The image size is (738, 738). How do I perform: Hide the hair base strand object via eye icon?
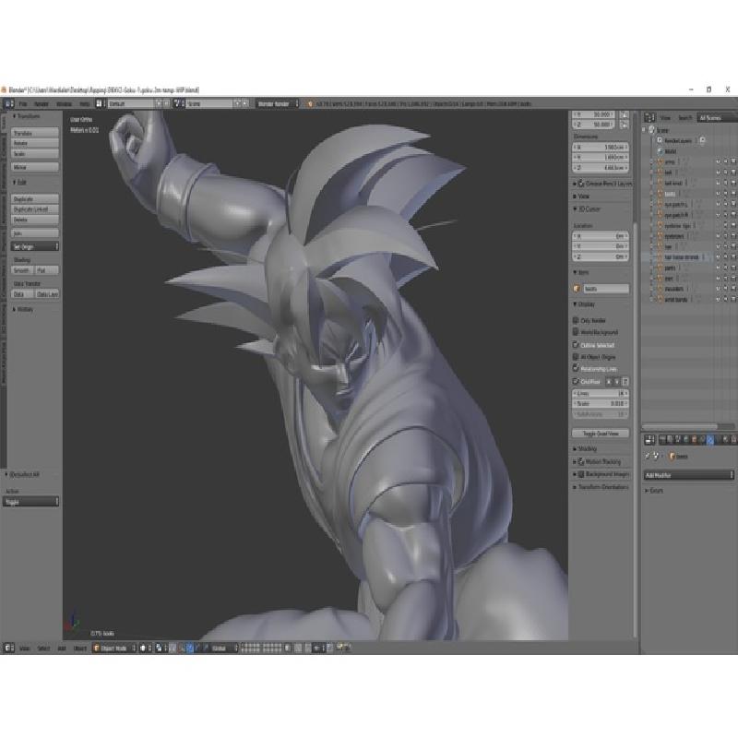719,257
